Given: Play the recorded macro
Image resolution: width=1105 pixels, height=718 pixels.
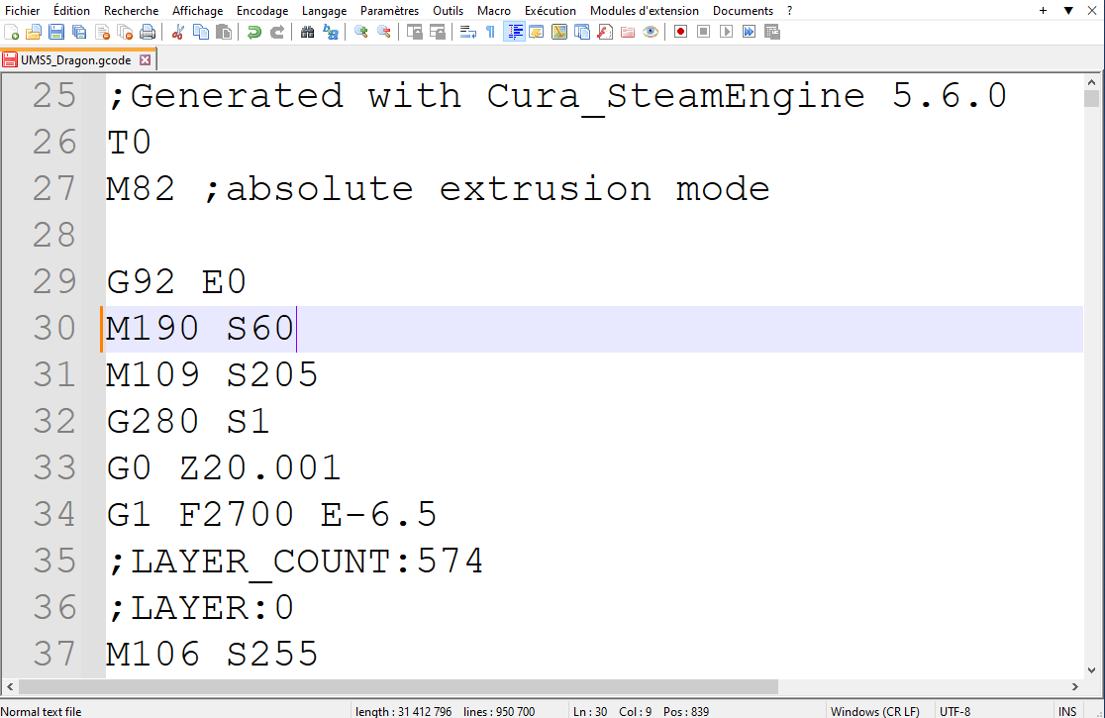Looking at the screenshot, I should click(x=726, y=32).
